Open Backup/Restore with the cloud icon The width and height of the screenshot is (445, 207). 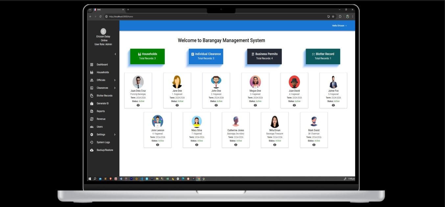point(92,150)
